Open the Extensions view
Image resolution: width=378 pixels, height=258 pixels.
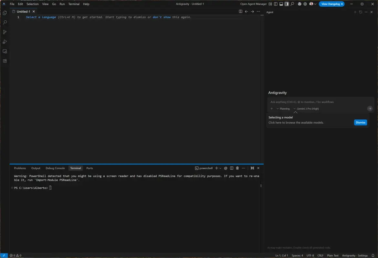pyautogui.click(x=5, y=61)
